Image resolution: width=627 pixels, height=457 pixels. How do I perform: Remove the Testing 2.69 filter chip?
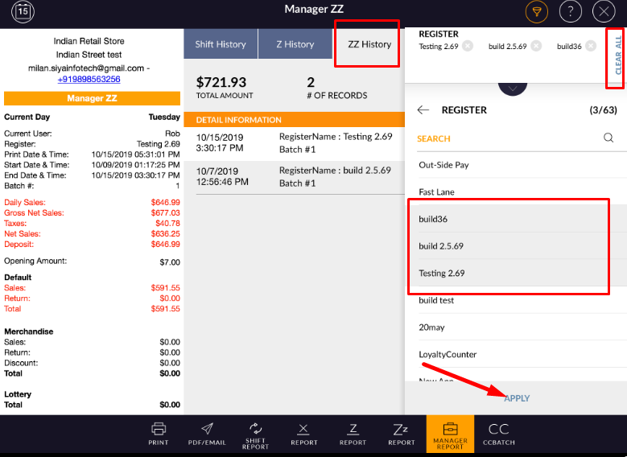pos(468,47)
